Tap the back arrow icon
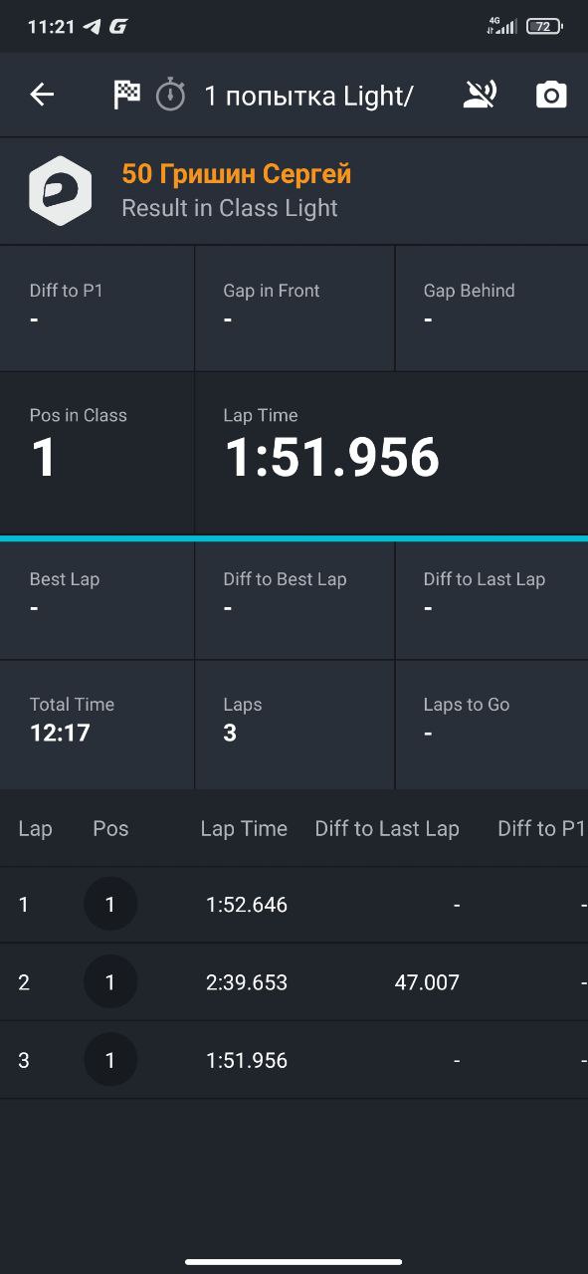The image size is (588, 1274). click(x=42, y=95)
